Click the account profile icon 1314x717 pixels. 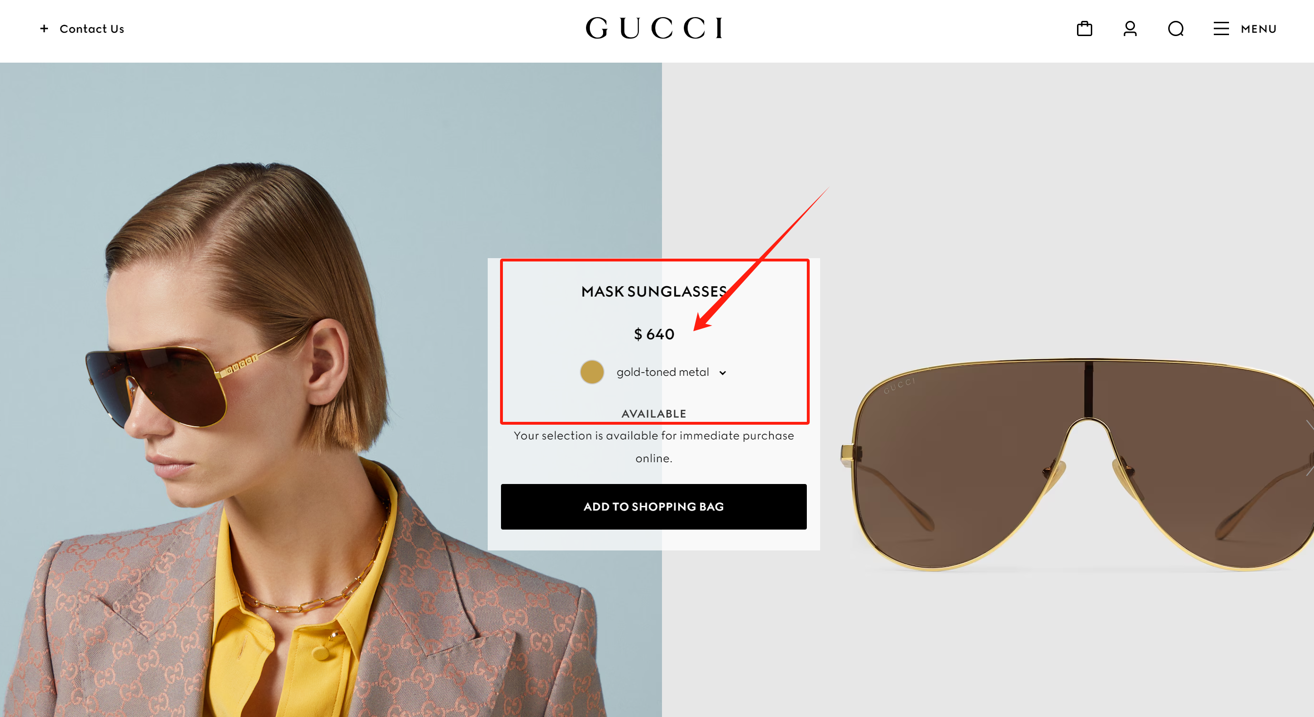tap(1130, 28)
